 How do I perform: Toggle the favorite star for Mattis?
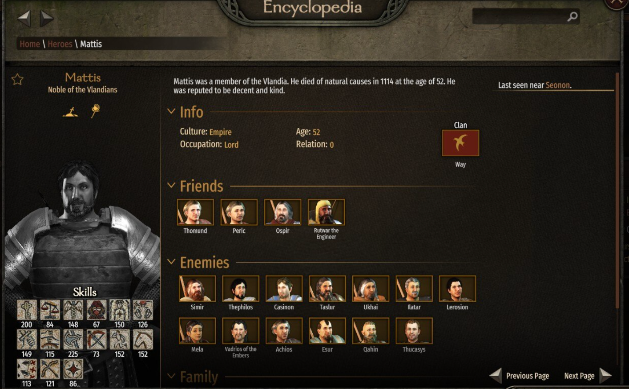click(17, 79)
